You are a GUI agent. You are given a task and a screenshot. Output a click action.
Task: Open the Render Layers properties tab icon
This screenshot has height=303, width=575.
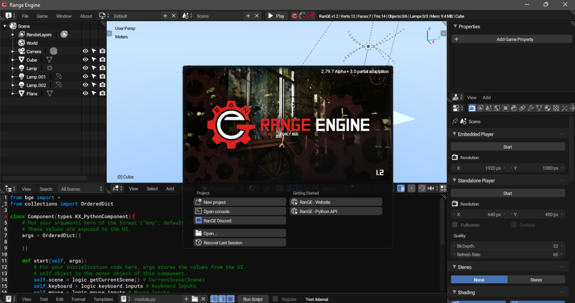tap(481, 108)
